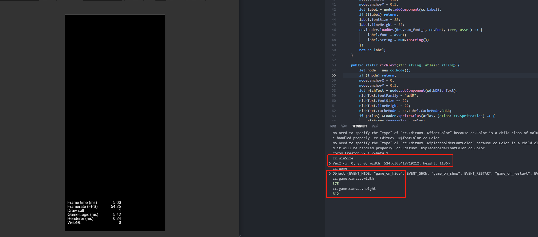Viewport: 538px width, 237px height.
Task: Select the 调试控制台 debug console tab
Action: [x=360, y=126]
